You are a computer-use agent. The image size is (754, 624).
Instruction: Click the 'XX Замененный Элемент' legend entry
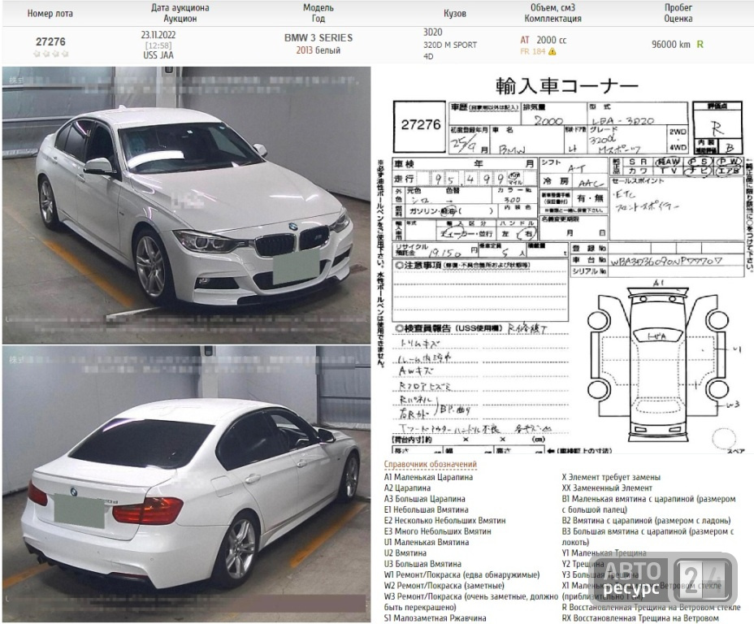click(607, 488)
